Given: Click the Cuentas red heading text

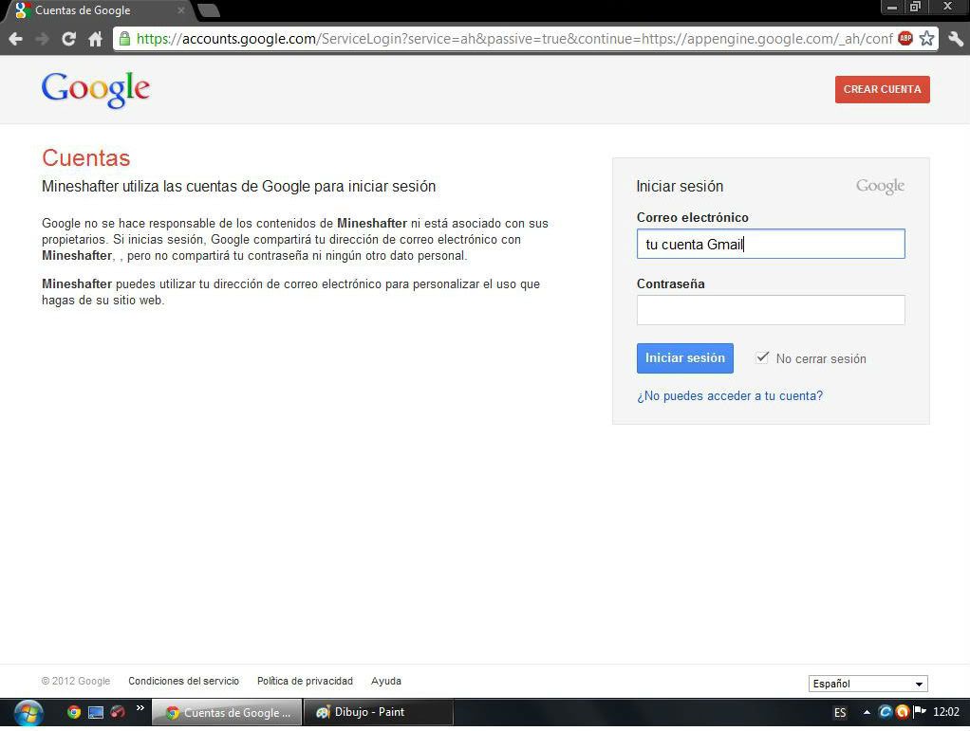Looking at the screenshot, I should pyautogui.click(x=86, y=158).
